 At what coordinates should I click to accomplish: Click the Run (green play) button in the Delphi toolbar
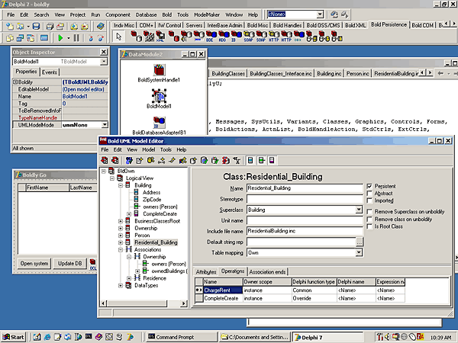(x=60, y=38)
